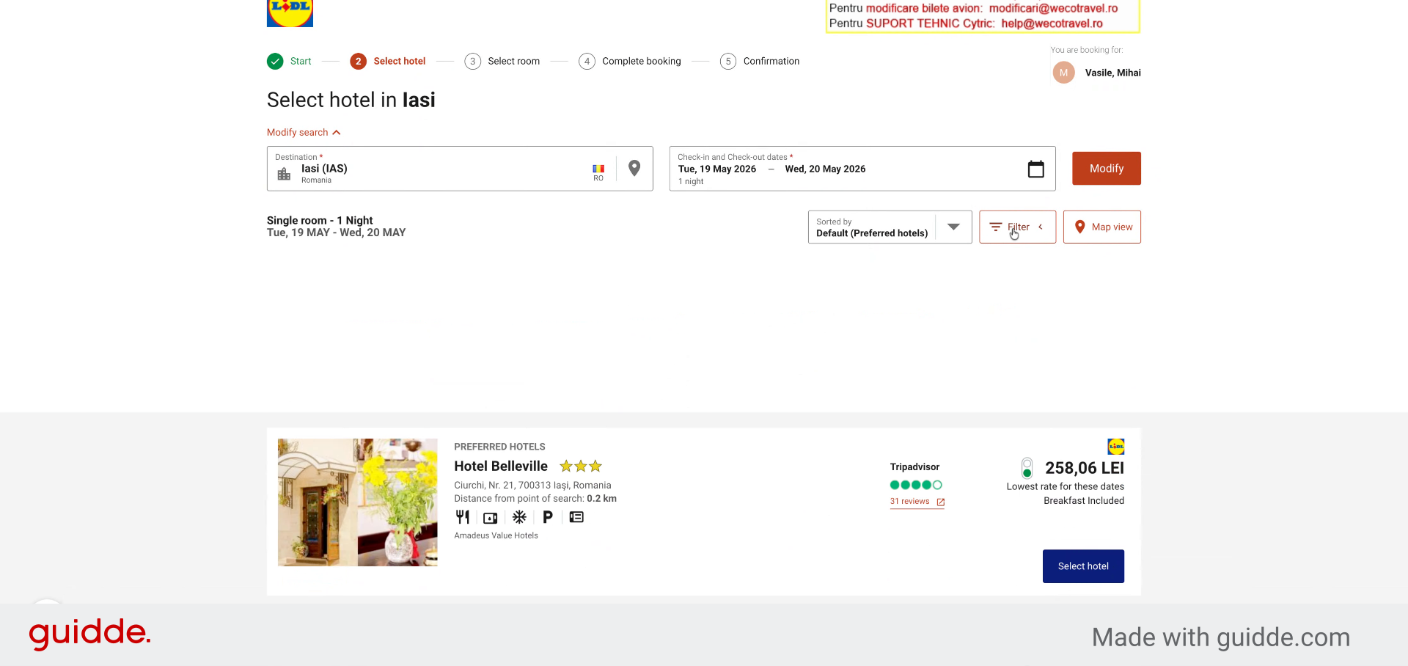The image size is (1408, 666).
Task: Click the Lidl badge above hotel price
Action: tap(1115, 446)
